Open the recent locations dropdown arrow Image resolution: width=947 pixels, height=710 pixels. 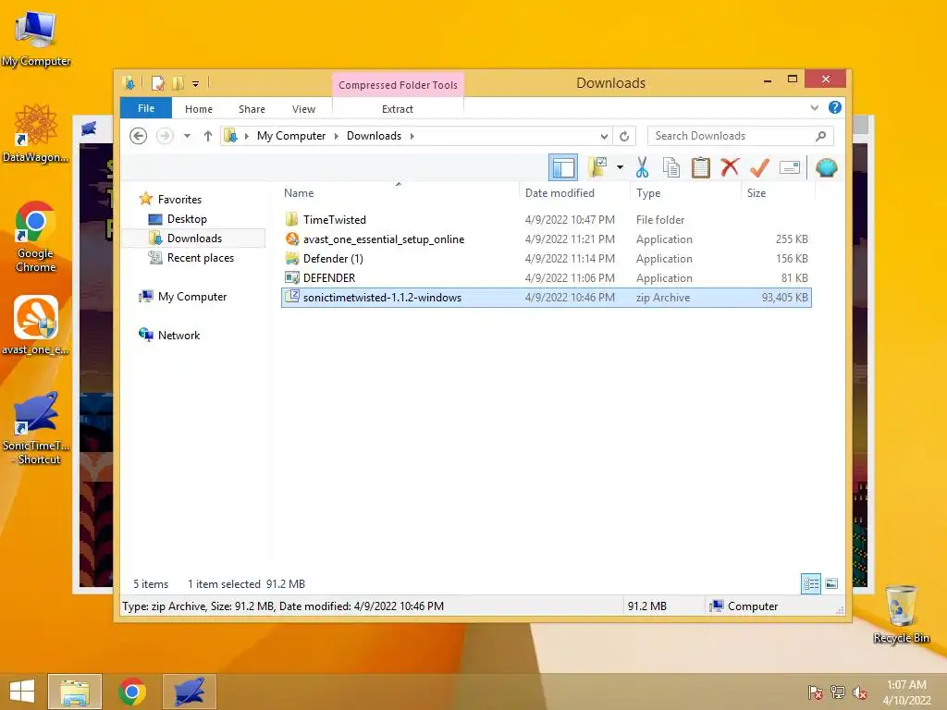187,136
